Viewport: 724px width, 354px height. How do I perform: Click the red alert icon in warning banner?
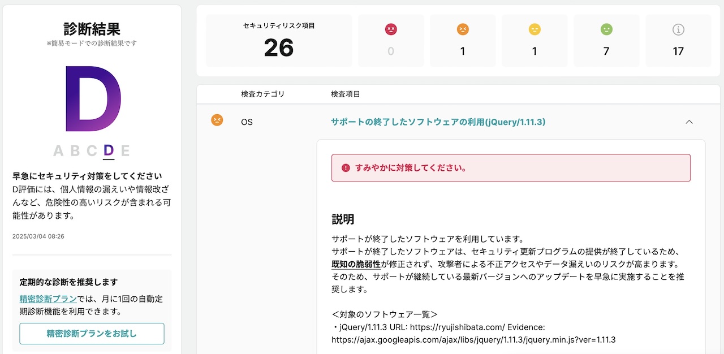point(346,168)
